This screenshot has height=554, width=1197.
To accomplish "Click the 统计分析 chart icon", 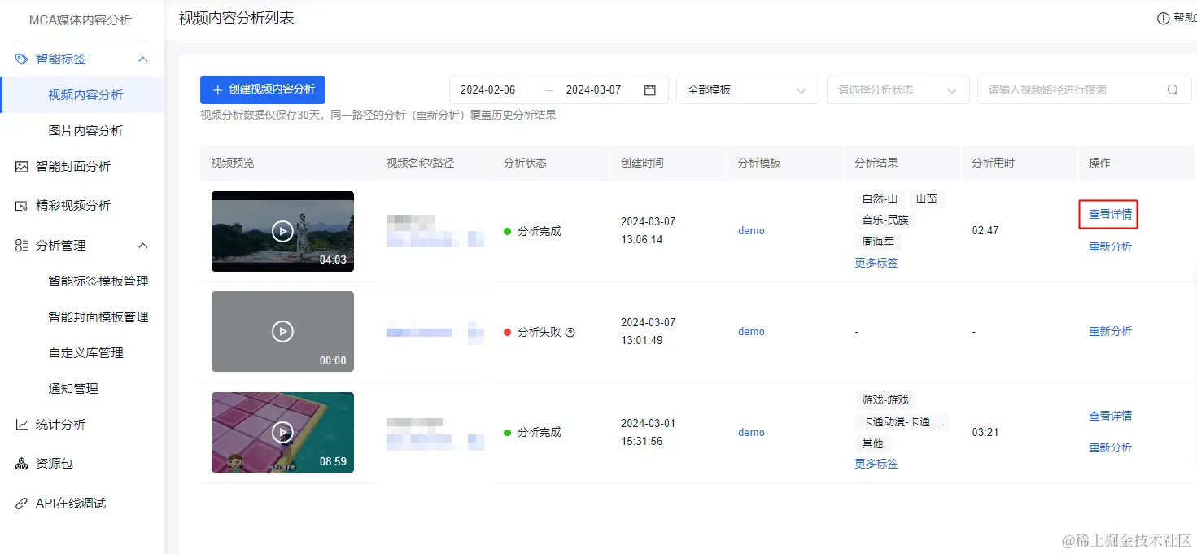I will [x=22, y=425].
